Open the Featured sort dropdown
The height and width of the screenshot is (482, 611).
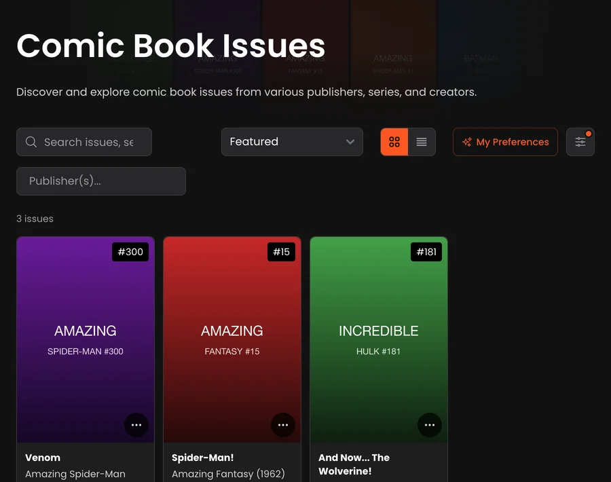292,142
